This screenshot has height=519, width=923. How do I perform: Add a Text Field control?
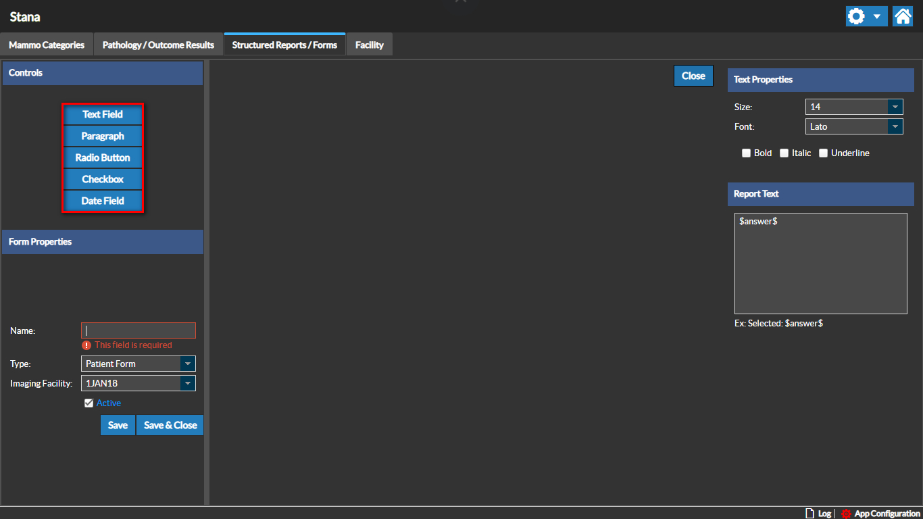tap(103, 114)
